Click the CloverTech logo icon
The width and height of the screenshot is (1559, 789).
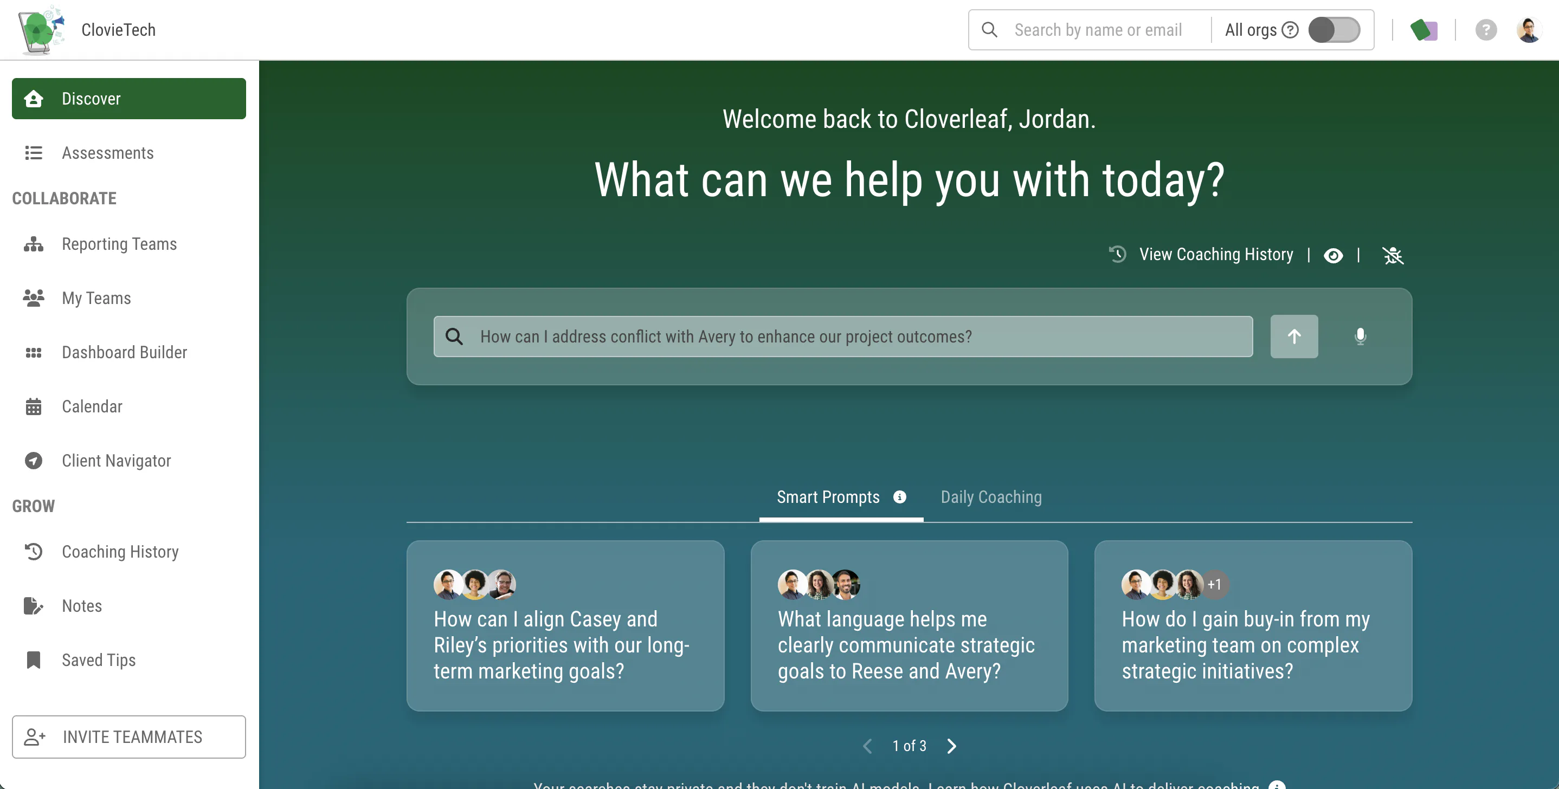click(41, 30)
